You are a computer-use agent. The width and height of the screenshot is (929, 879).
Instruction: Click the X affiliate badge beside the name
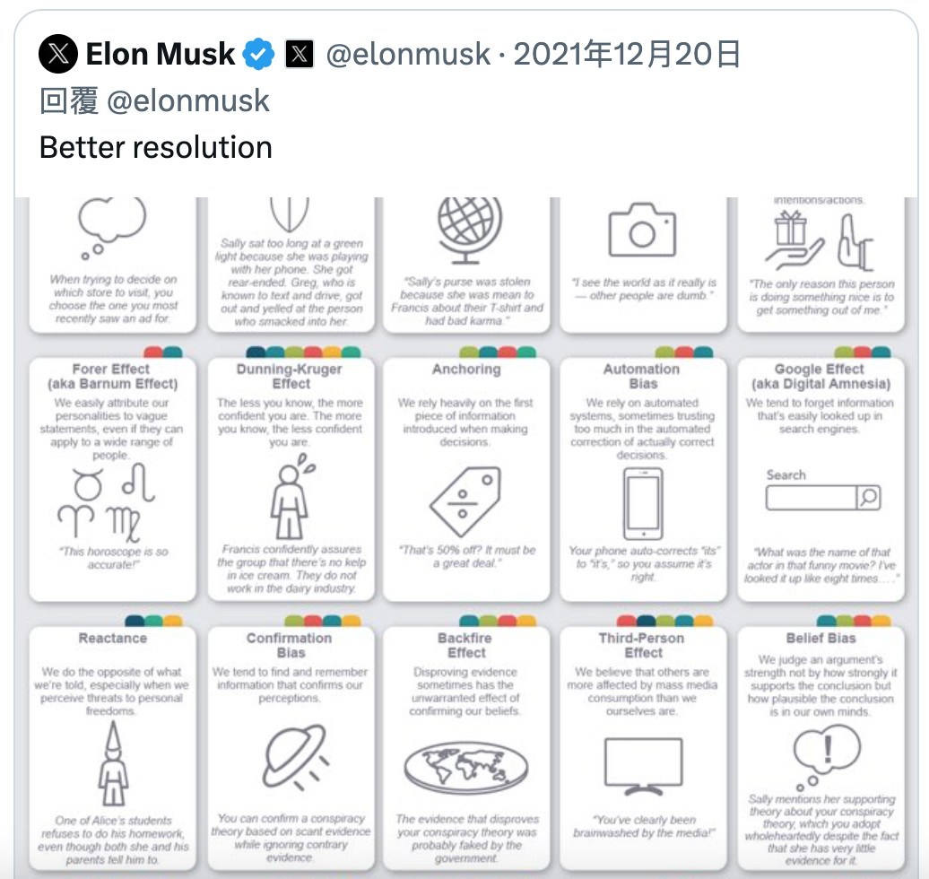pyautogui.click(x=300, y=54)
